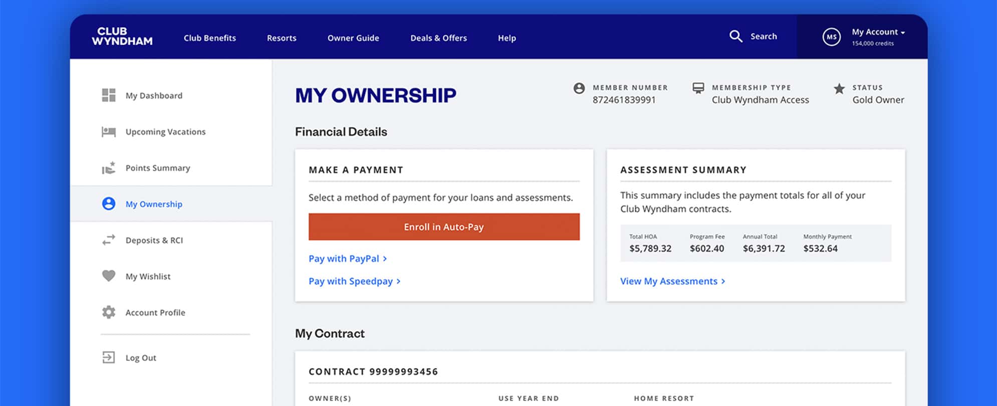Click the search magnifying glass icon
The width and height of the screenshot is (997, 406).
coord(735,36)
